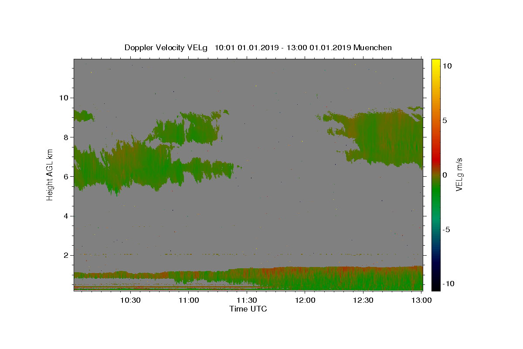Click the 'VELg m/s' colorbar label
The image size is (523, 349).
click(x=459, y=174)
